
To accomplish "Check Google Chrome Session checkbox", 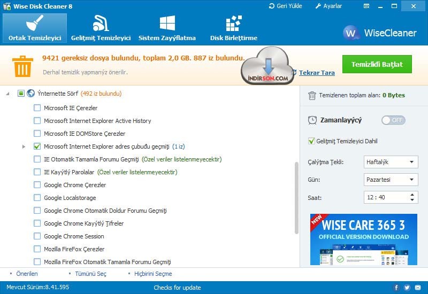I will 37,236.
